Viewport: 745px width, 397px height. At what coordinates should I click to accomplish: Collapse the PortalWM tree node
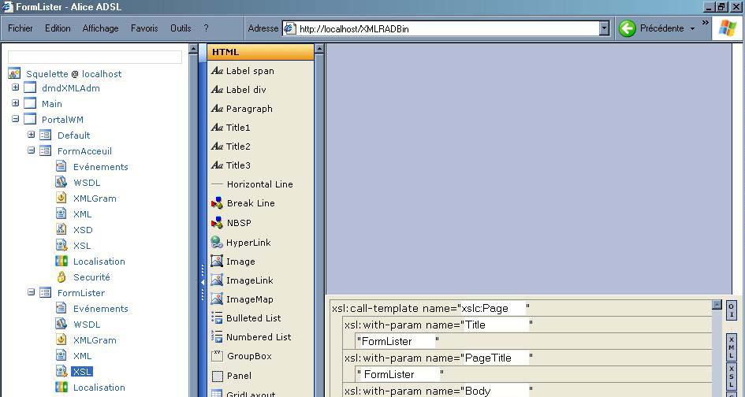point(15,120)
